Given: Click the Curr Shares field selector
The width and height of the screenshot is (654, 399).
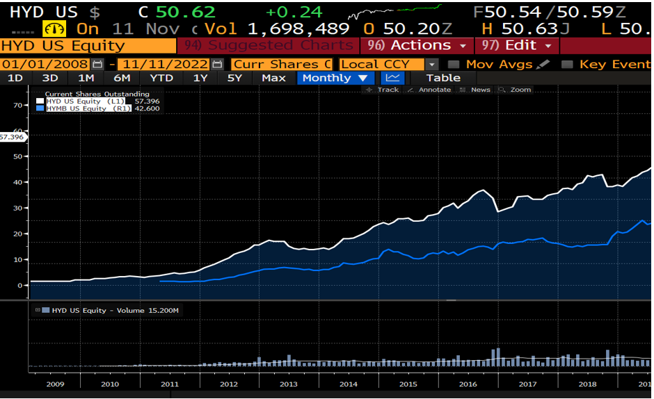Looking at the screenshot, I should pos(282,64).
